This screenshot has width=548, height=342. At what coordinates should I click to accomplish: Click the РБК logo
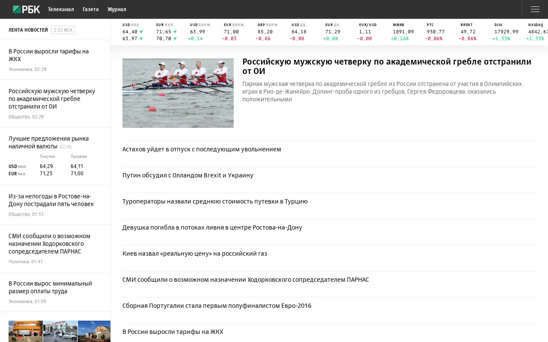[x=27, y=9]
